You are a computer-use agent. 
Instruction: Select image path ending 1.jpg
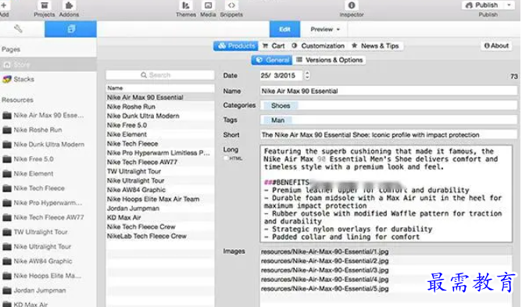(386, 252)
